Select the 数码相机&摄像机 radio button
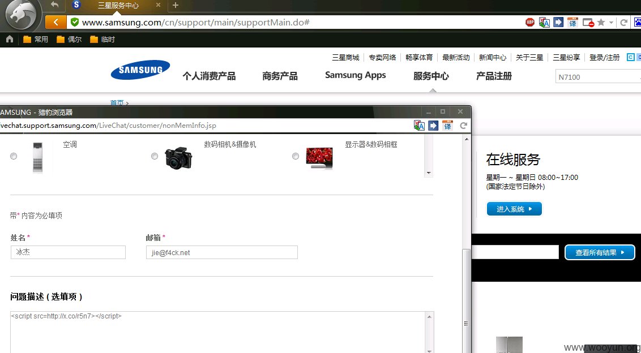641x353 pixels. click(155, 156)
